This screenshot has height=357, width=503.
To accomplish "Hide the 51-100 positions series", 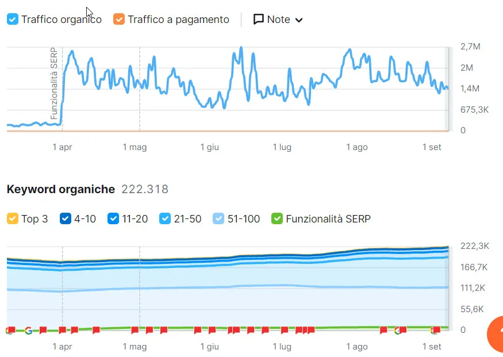I will [218, 219].
